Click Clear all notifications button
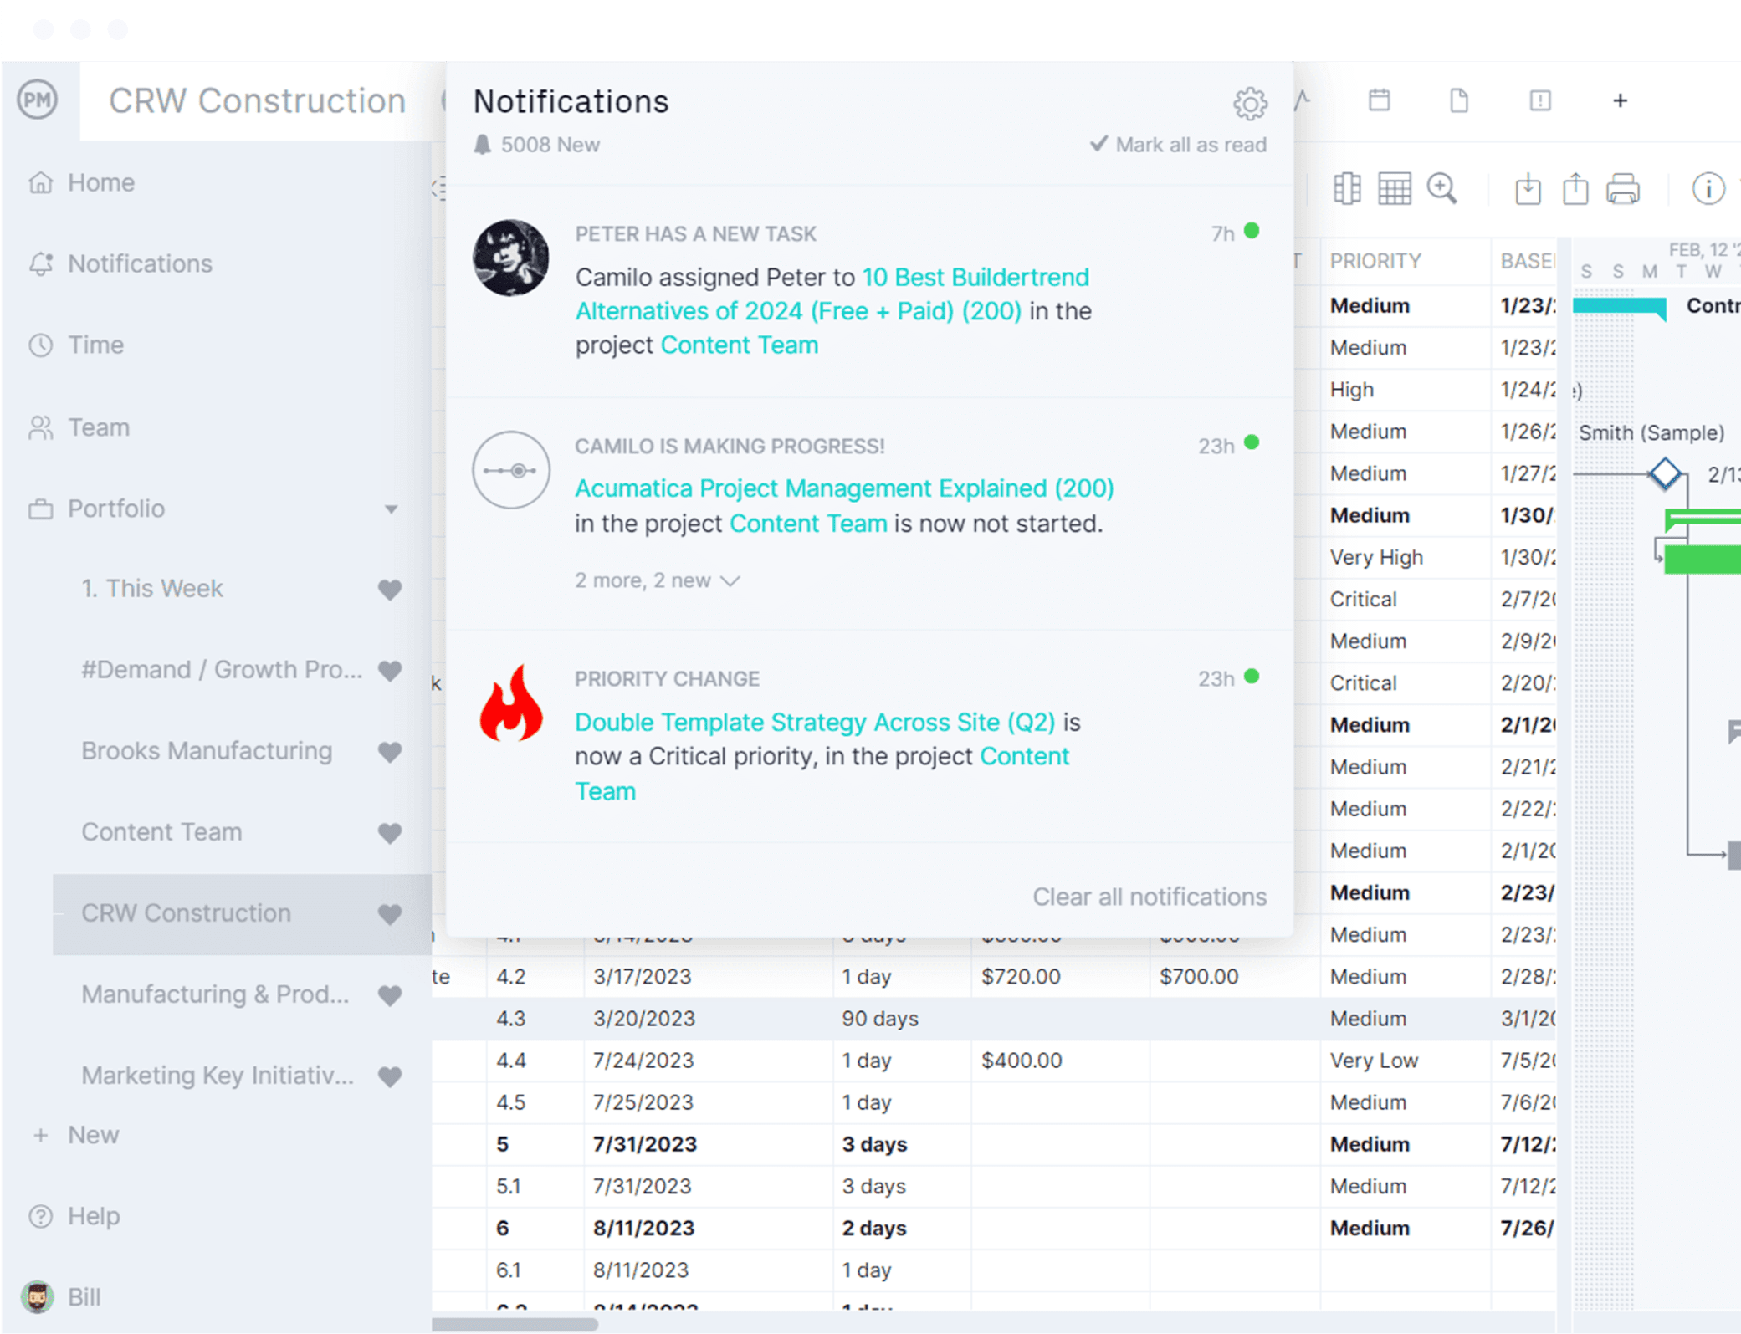The width and height of the screenshot is (1741, 1334). (1148, 896)
